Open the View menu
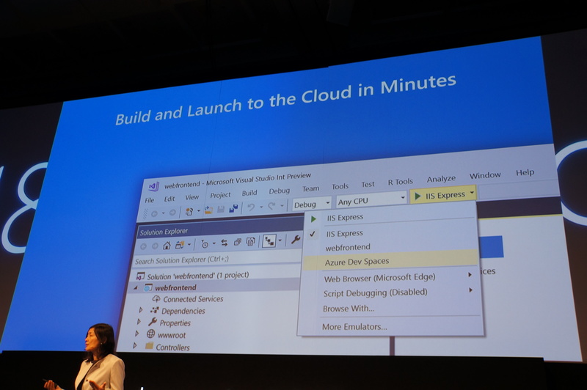 (192, 197)
